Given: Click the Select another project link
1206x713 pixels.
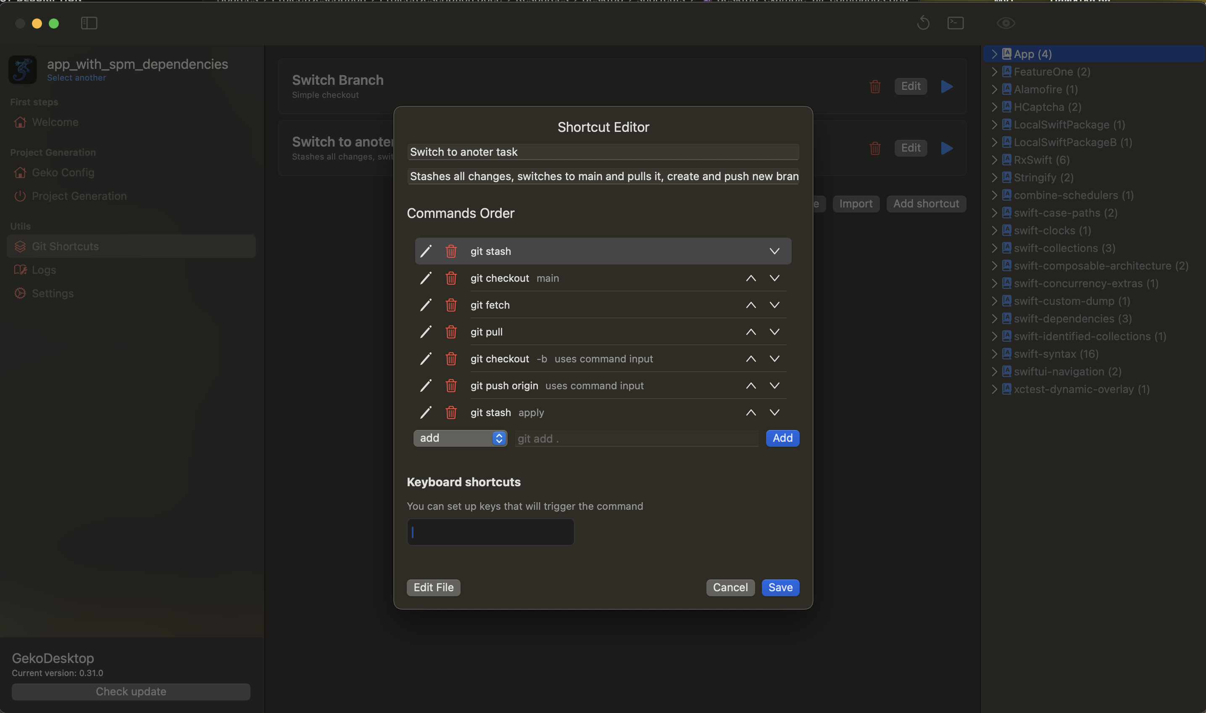Looking at the screenshot, I should click(76, 78).
